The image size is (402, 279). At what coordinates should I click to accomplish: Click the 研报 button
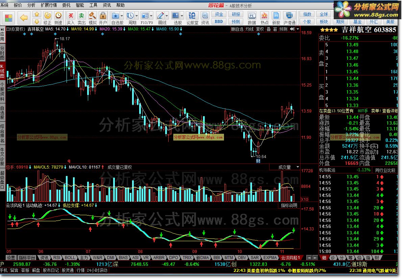[236, 15]
